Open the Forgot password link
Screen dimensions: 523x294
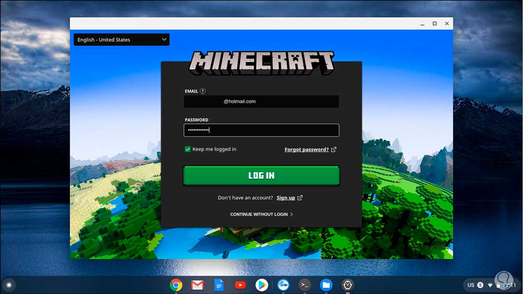(x=306, y=149)
